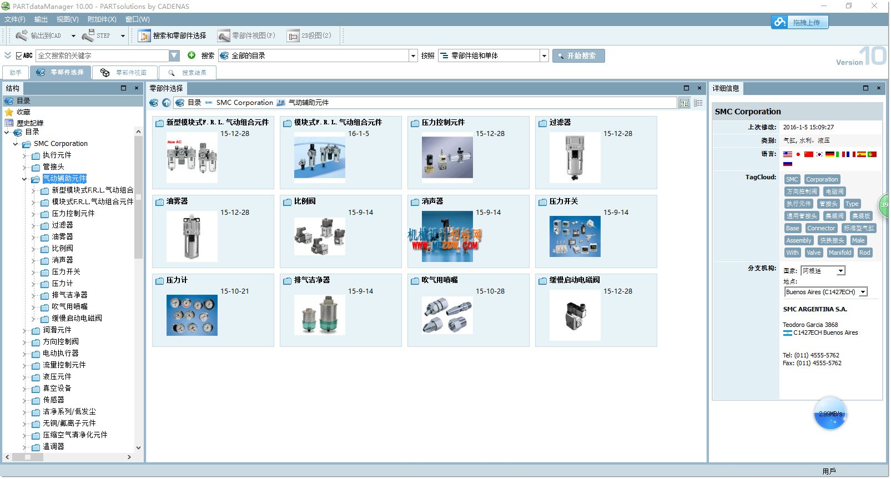Click the double-chevron collapse search bar icon
The width and height of the screenshot is (891, 479).
point(8,56)
